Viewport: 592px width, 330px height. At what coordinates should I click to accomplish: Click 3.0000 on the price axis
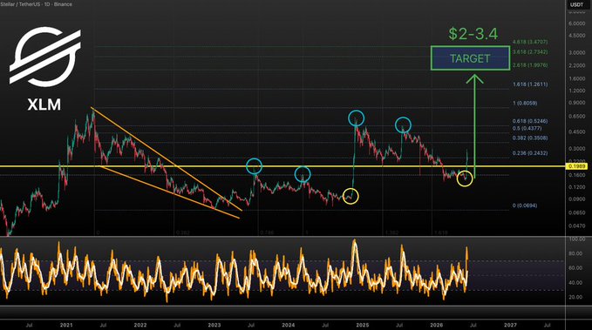[576, 53]
